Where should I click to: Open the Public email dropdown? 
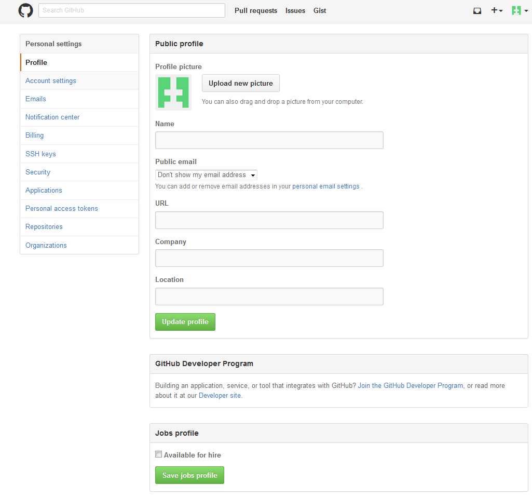[206, 175]
